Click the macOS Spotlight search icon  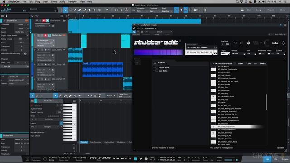point(280,2)
